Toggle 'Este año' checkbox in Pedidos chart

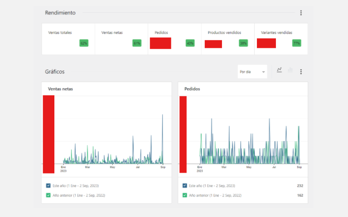(185, 186)
